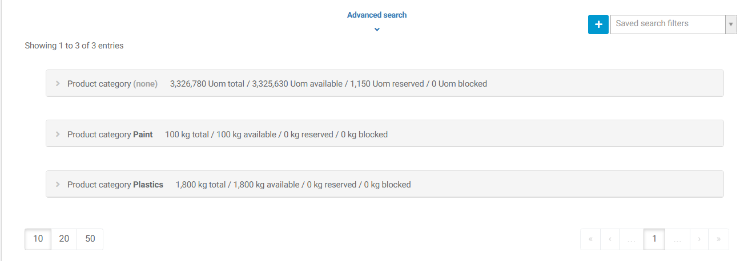This screenshot has height=261, width=752.
Task: Go to the previous page arrow
Action: coord(610,239)
